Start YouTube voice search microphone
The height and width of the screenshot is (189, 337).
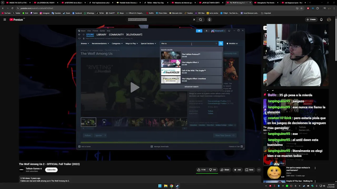(x=209, y=19)
